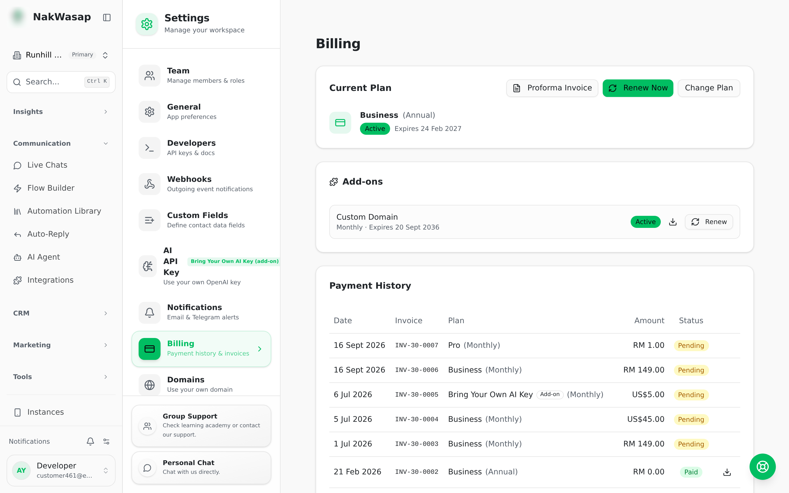789x493 pixels.
Task: Select the Billing settings item
Action: tap(201, 349)
